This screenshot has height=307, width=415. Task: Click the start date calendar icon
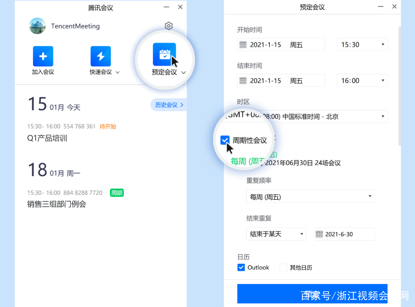point(243,45)
